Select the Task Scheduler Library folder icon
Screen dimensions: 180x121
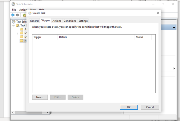click(x=18, y=25)
